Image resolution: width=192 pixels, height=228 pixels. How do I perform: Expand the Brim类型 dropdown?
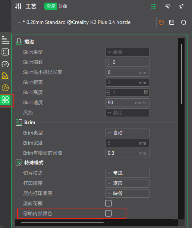pyautogui.click(x=128, y=133)
